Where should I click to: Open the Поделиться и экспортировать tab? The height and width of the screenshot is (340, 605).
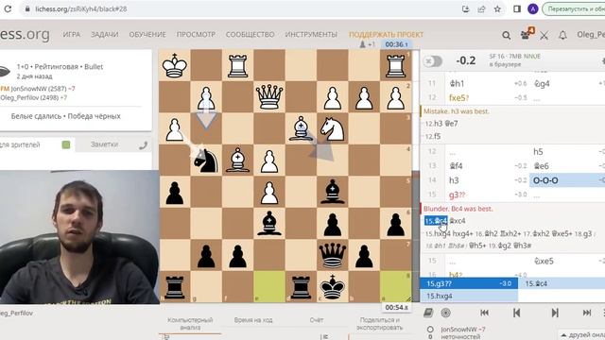(x=379, y=324)
